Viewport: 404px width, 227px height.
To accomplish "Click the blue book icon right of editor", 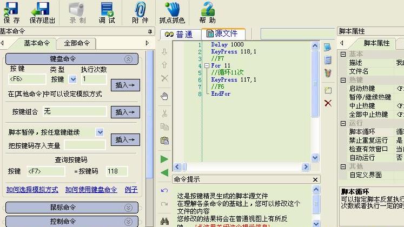I will point(328,47).
